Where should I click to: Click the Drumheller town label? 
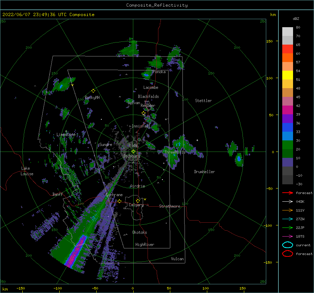pyautogui.click(x=204, y=172)
